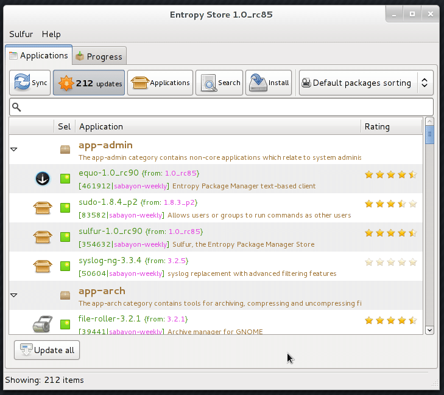Collapse the app-admin category

(14, 149)
